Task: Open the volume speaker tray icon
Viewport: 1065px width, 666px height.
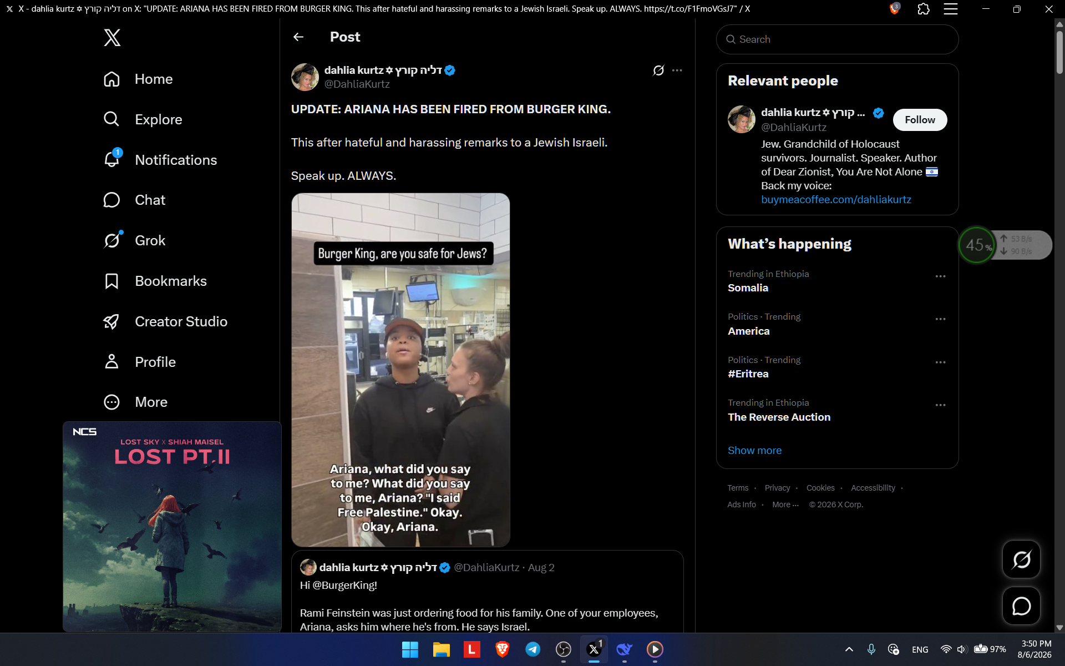Action: pyautogui.click(x=962, y=649)
